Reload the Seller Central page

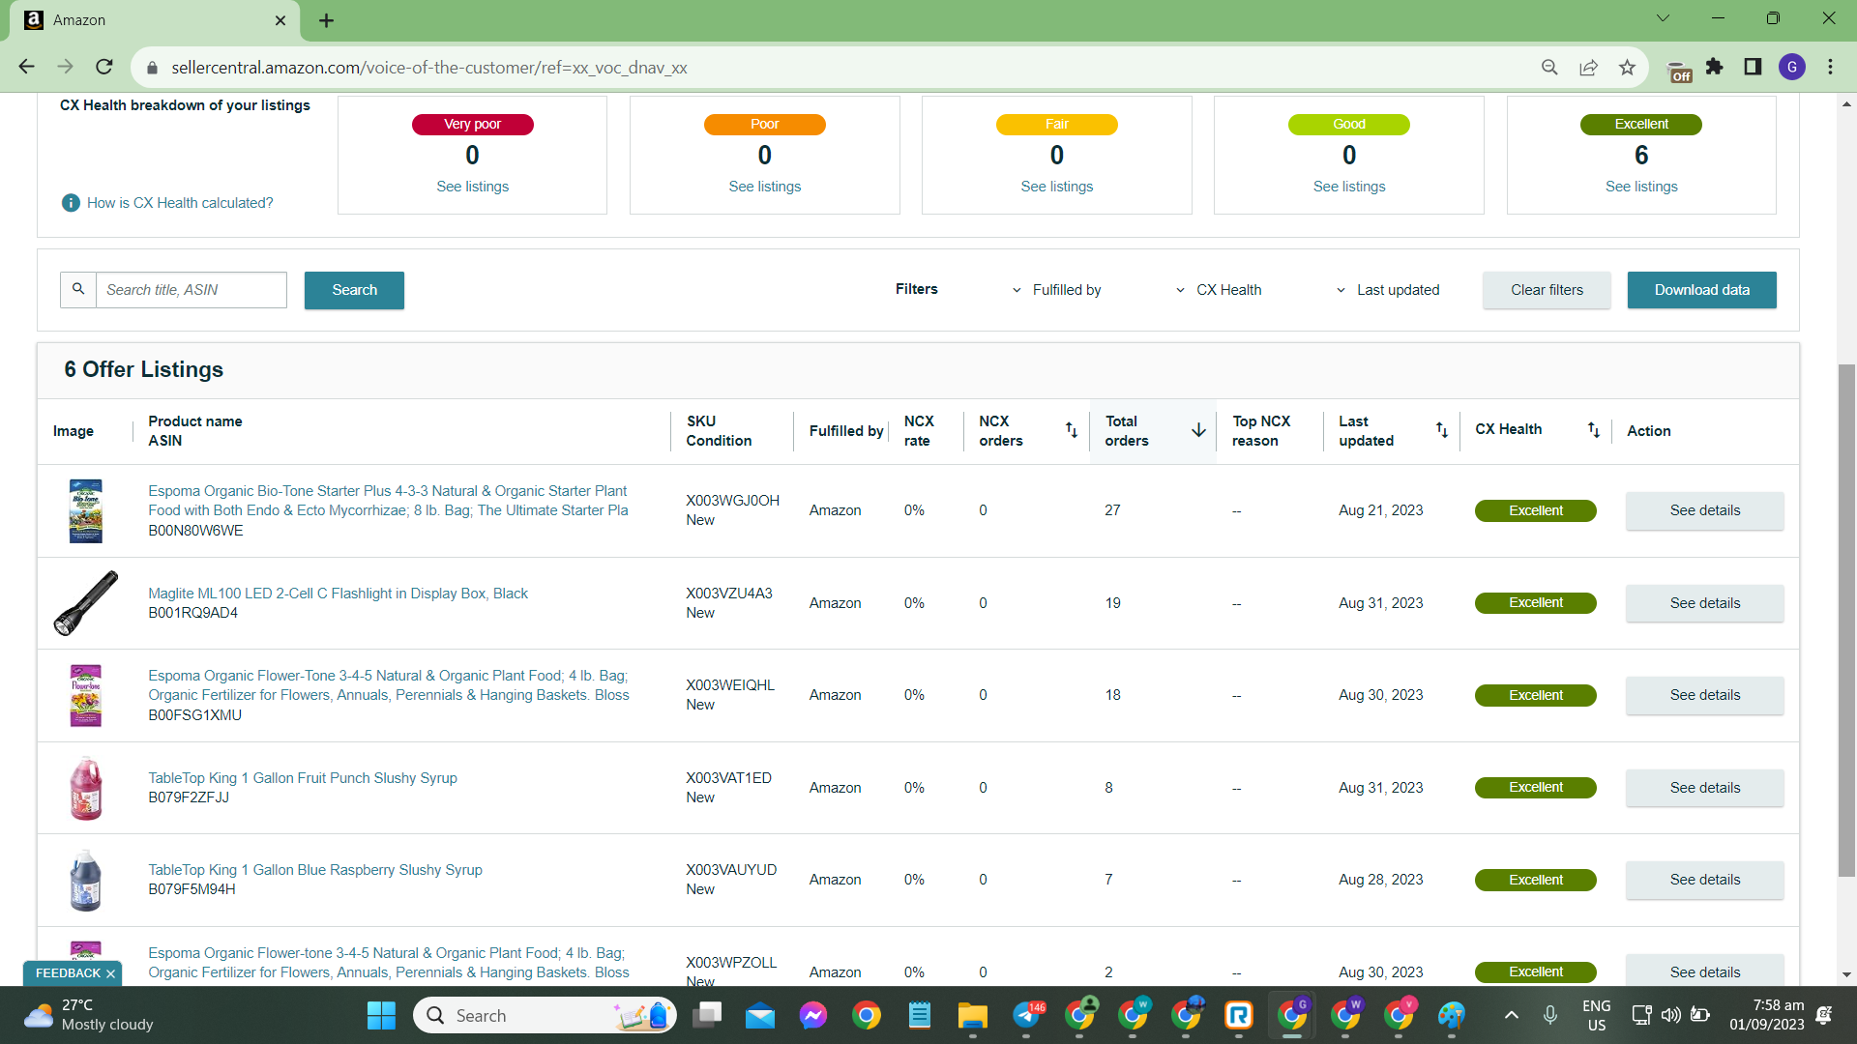pyautogui.click(x=104, y=67)
